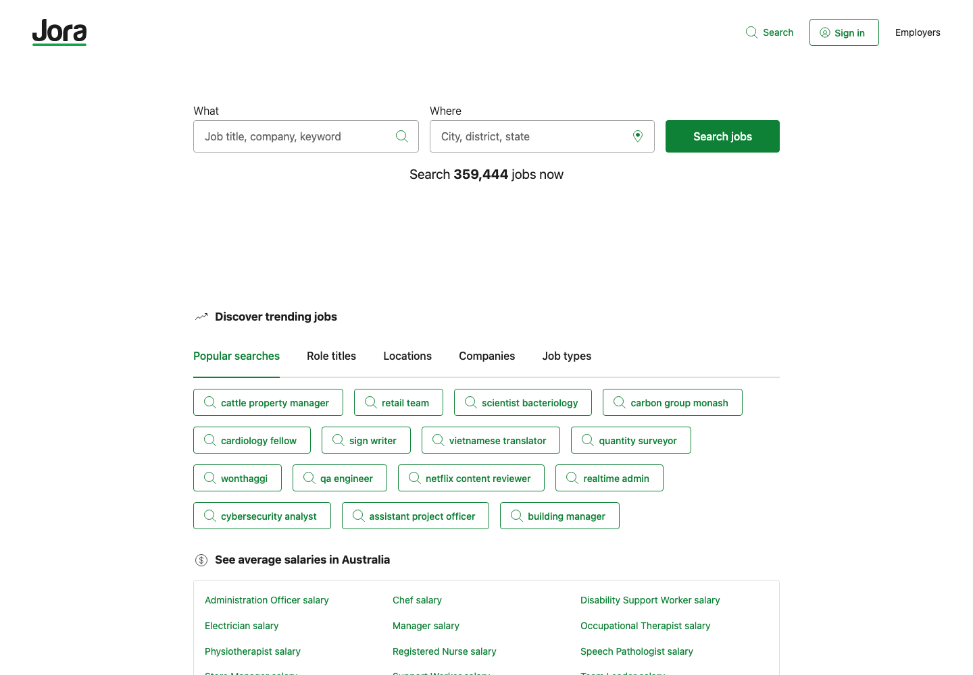Viewport: 973px width, 675px height.
Task: Select the 'quantity surveyor' search text
Action: (638, 441)
